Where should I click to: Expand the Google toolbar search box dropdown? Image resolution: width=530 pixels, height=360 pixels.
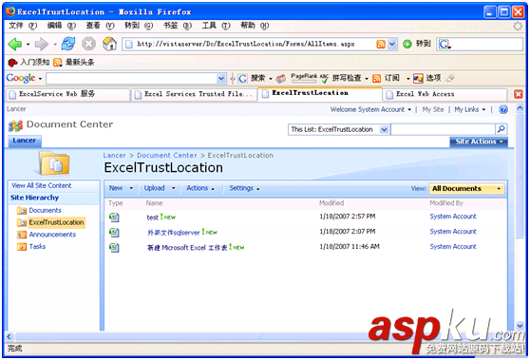click(x=221, y=79)
